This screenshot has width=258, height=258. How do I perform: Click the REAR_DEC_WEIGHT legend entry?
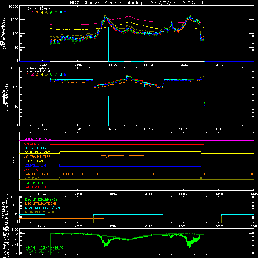tap(40, 212)
